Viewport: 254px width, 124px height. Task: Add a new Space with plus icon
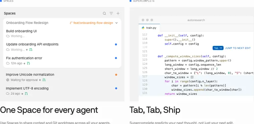pyautogui.click(x=118, y=13)
